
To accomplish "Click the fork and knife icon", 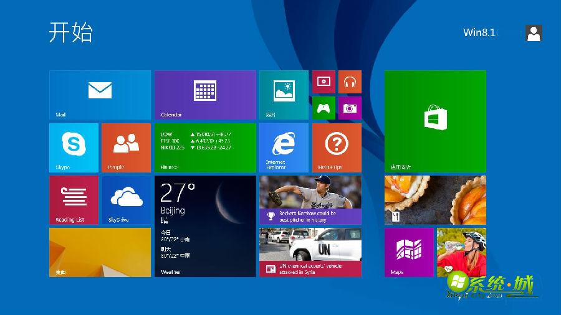I will (396, 217).
